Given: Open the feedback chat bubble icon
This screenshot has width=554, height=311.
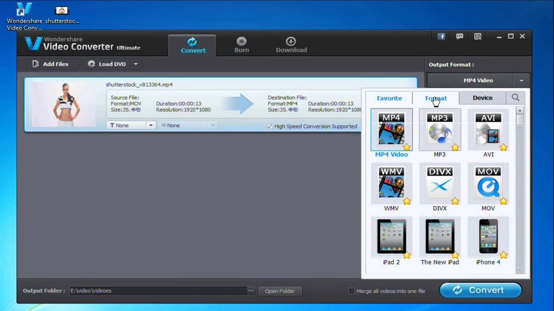Looking at the screenshot, I should pyautogui.click(x=460, y=37).
